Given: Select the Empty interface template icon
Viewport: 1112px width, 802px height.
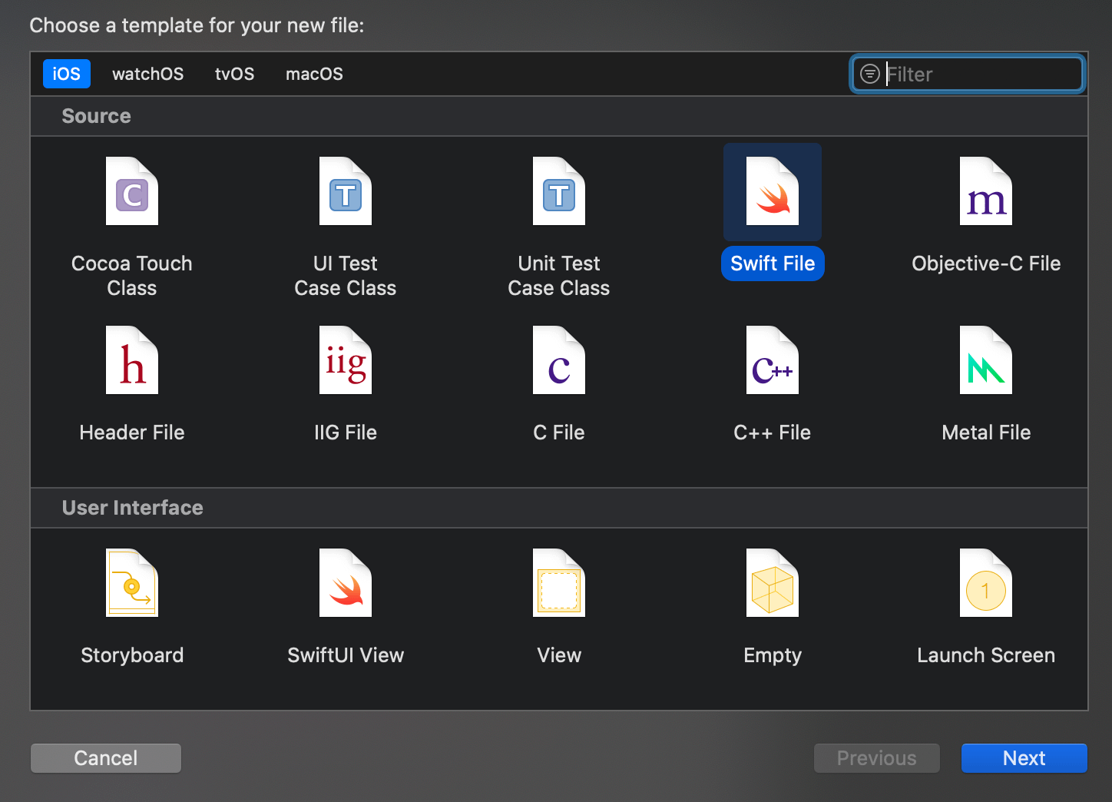Looking at the screenshot, I should 773,583.
